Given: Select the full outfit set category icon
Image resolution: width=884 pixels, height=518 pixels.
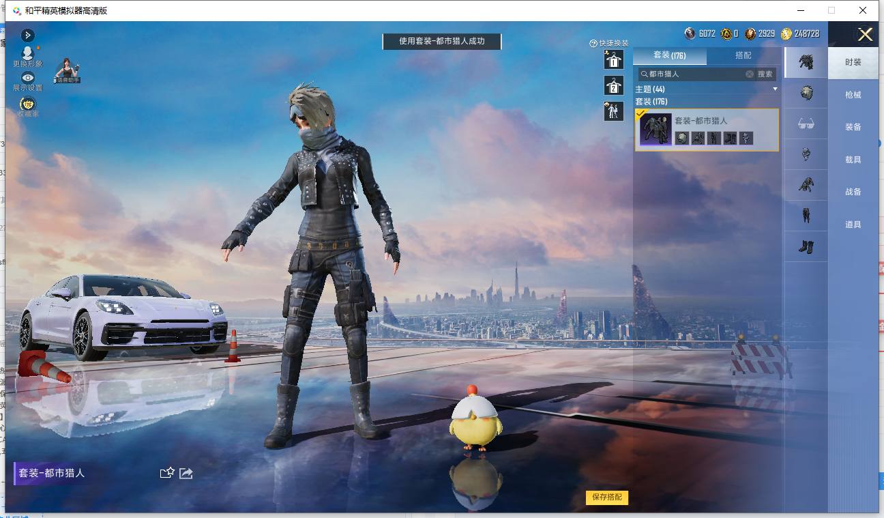Looking at the screenshot, I should [x=806, y=62].
